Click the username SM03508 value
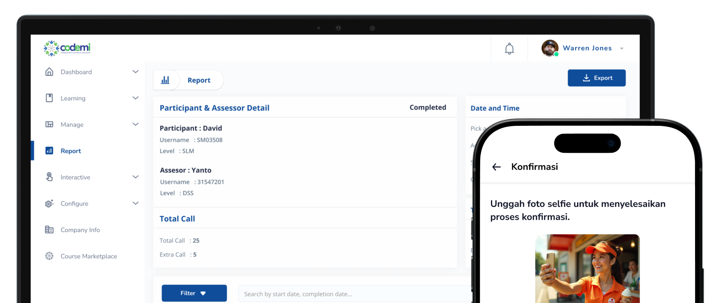 209,140
